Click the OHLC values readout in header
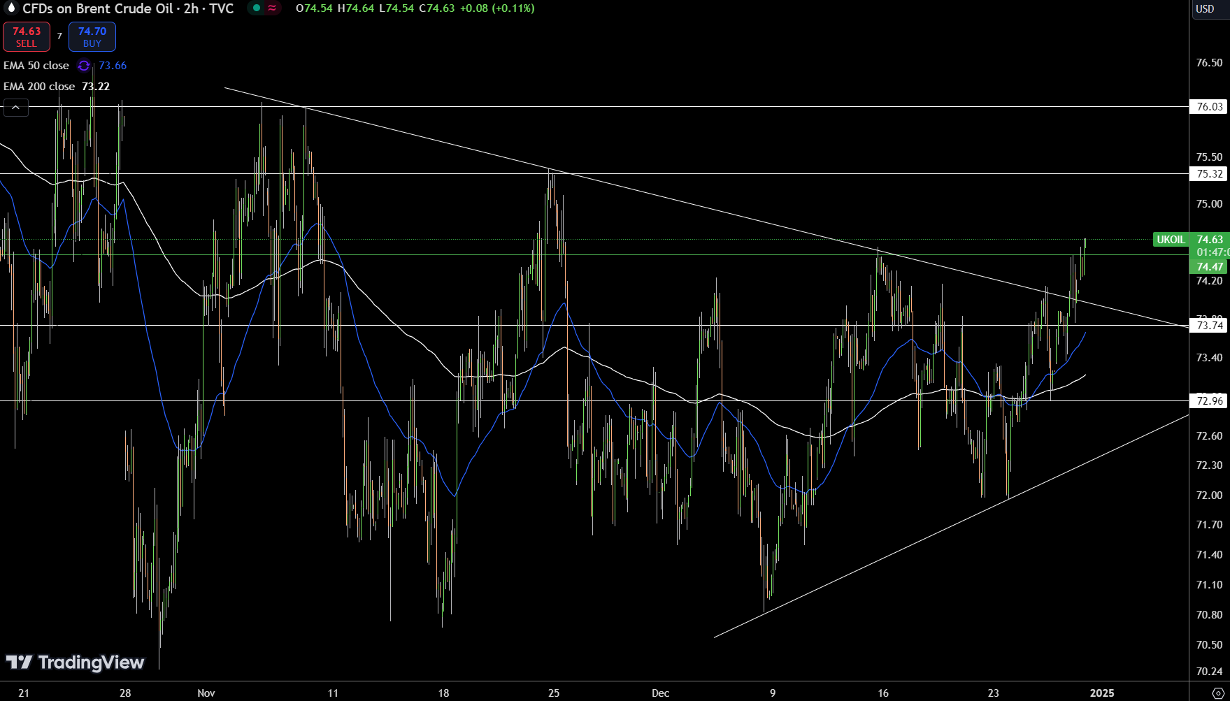The height and width of the screenshot is (701, 1230). click(x=415, y=8)
